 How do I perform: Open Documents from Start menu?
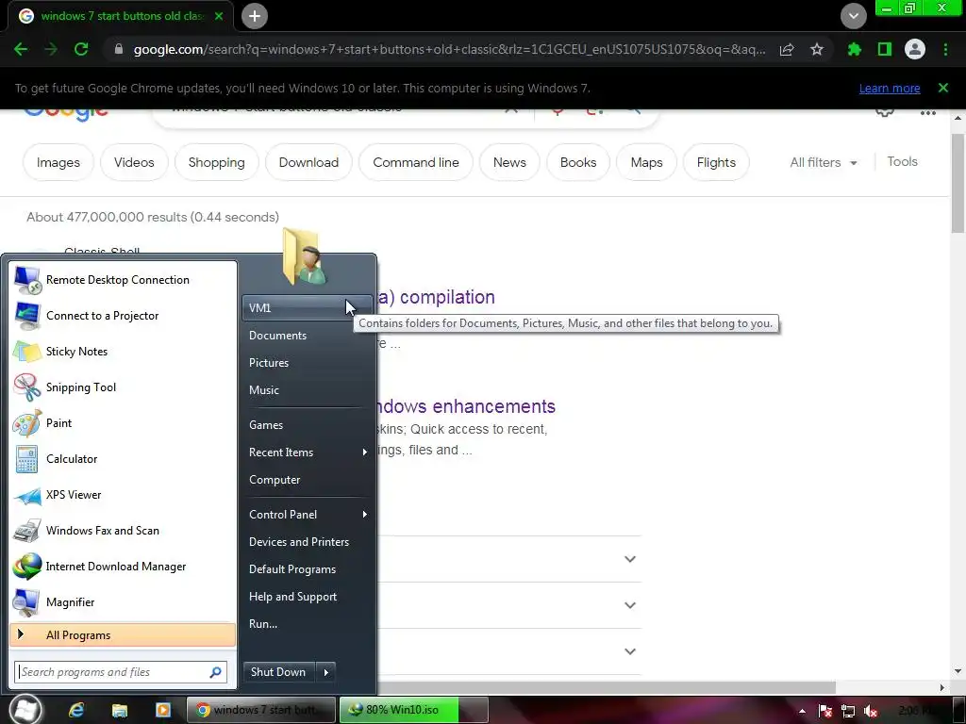pyautogui.click(x=307, y=336)
